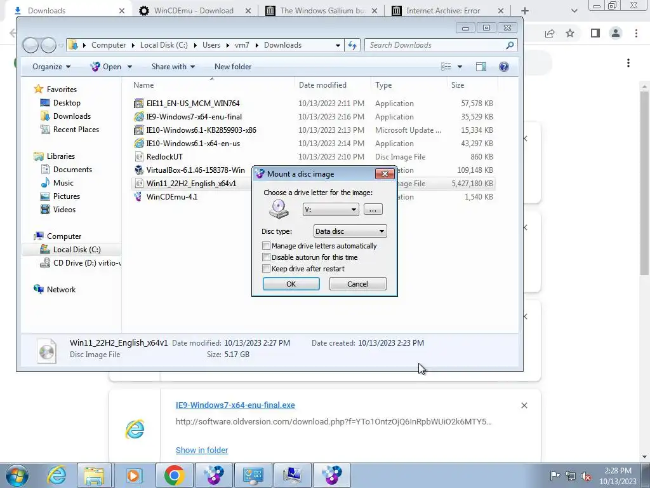The width and height of the screenshot is (650, 488).
Task: Select the IE10-Windows6.1-KB2859903-x86 update icon
Action: coord(139,130)
